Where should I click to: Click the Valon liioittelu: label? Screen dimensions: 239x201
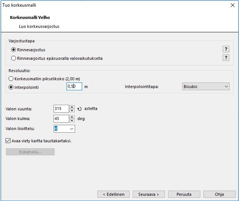[20, 129]
